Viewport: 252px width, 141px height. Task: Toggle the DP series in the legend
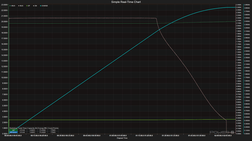(28, 6)
